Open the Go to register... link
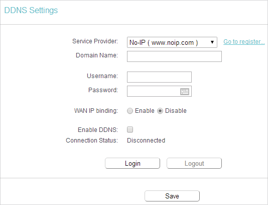 (244, 42)
